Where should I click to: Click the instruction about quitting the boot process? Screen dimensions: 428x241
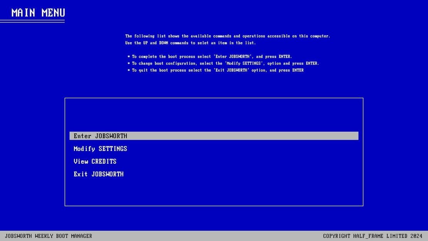(217, 70)
